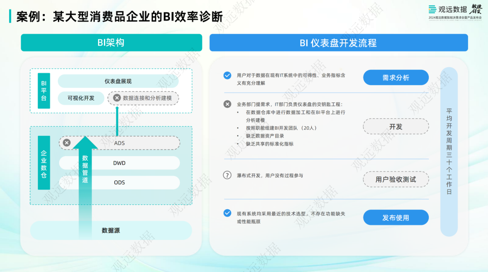The image size is (488, 272).
Task: Click X icon beside 业务部门提需求 text
Action: point(227,104)
